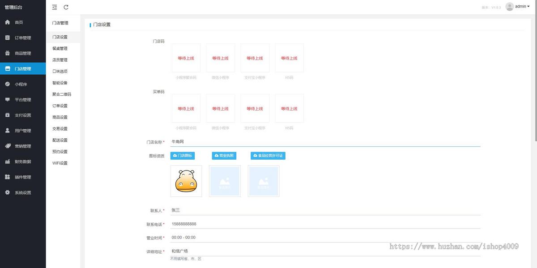Click the 门店管理 submenu heading

click(x=60, y=23)
